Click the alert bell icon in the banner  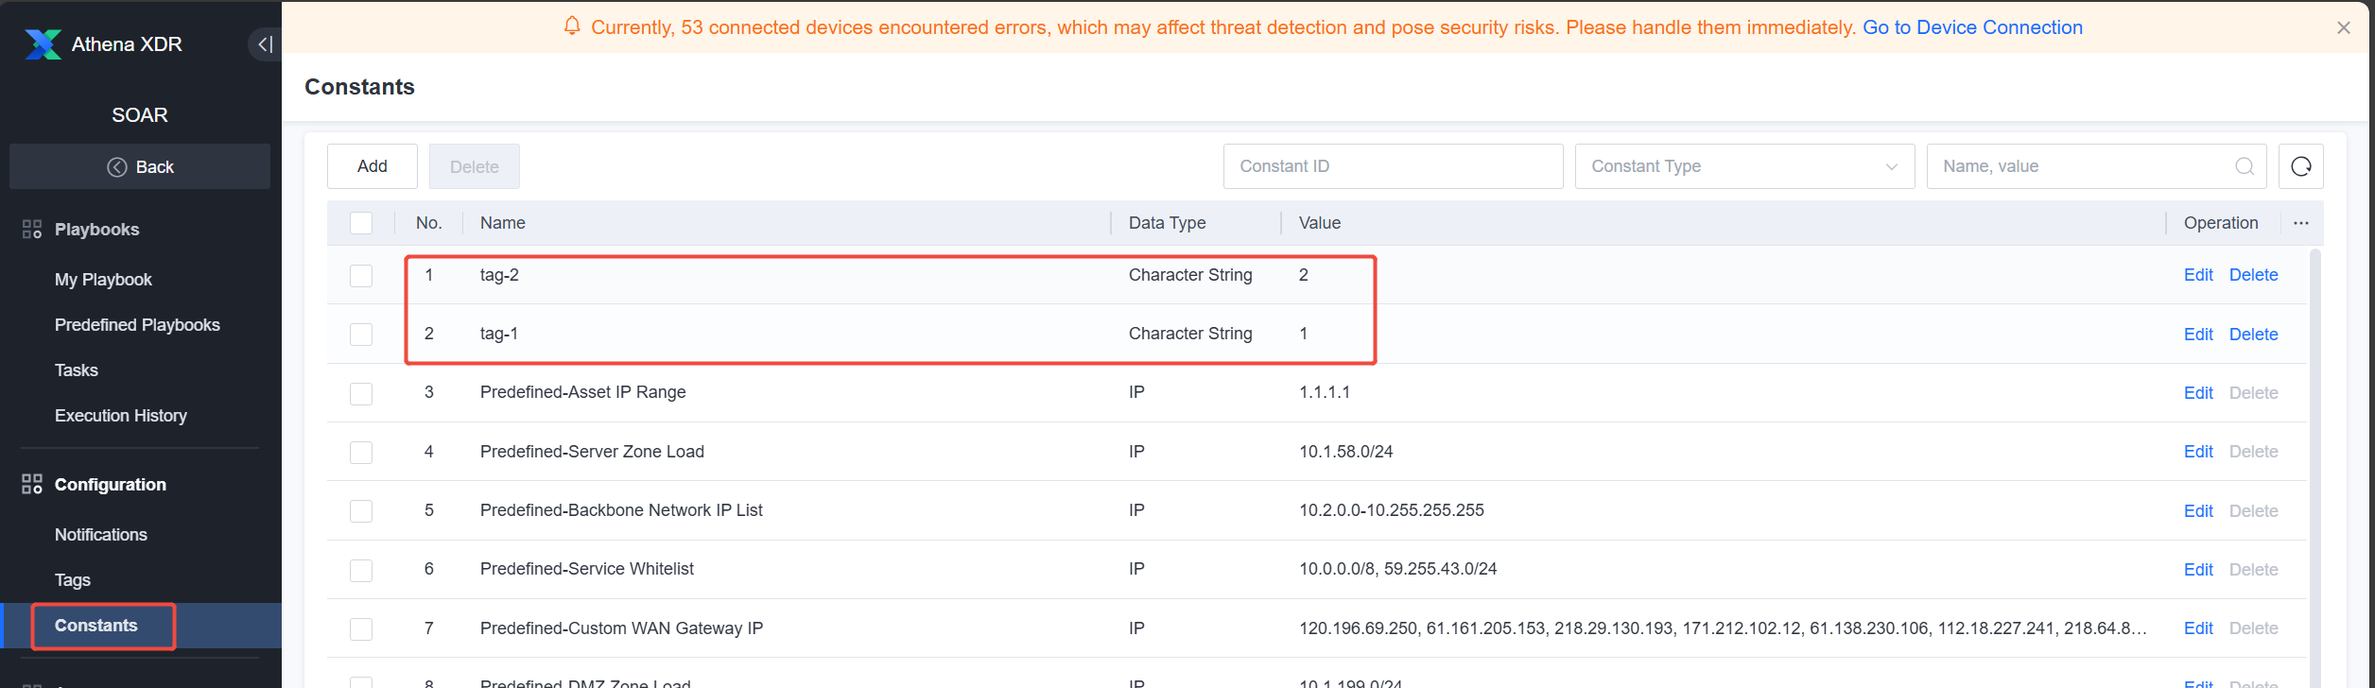pyautogui.click(x=572, y=26)
